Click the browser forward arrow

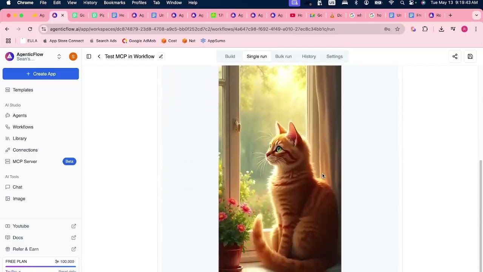pos(18,29)
